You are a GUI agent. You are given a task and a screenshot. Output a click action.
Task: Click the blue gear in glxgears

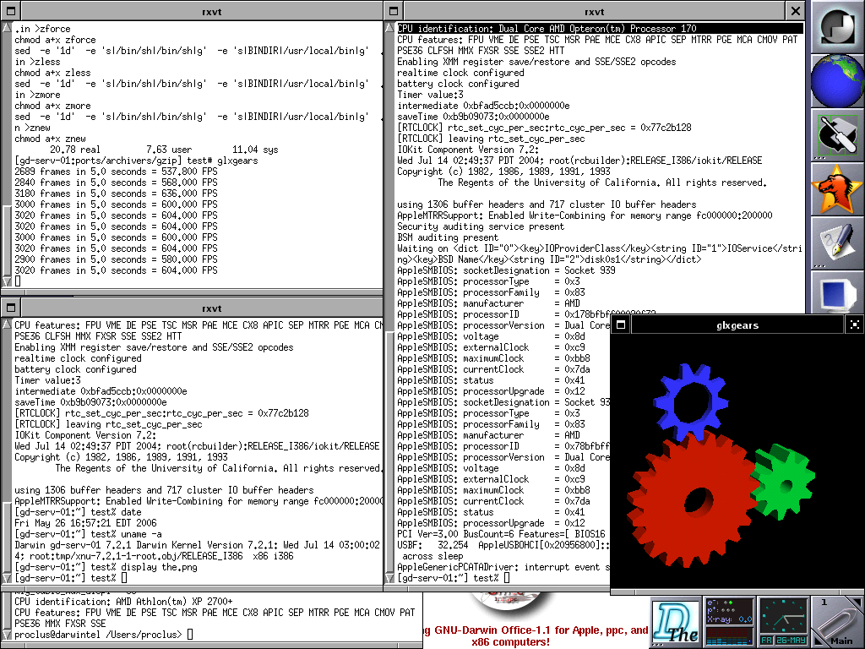click(691, 401)
